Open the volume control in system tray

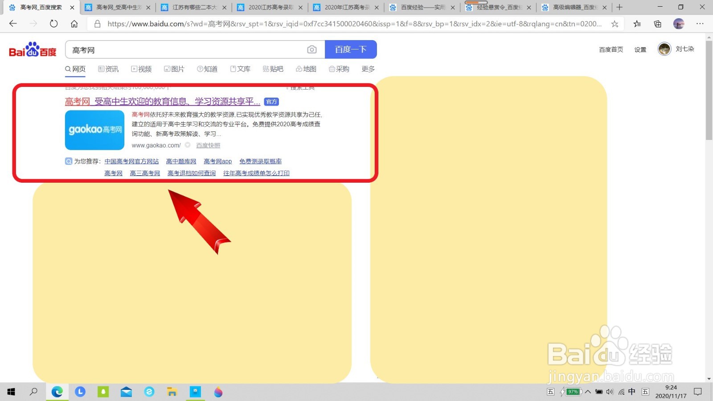pyautogui.click(x=610, y=392)
